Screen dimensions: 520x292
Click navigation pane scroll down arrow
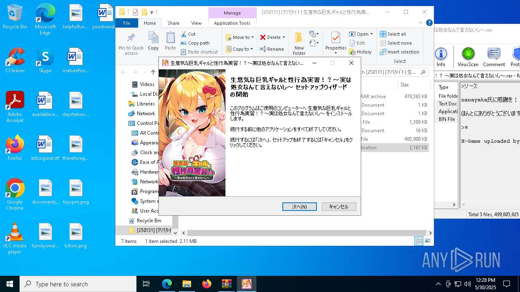tap(175, 233)
